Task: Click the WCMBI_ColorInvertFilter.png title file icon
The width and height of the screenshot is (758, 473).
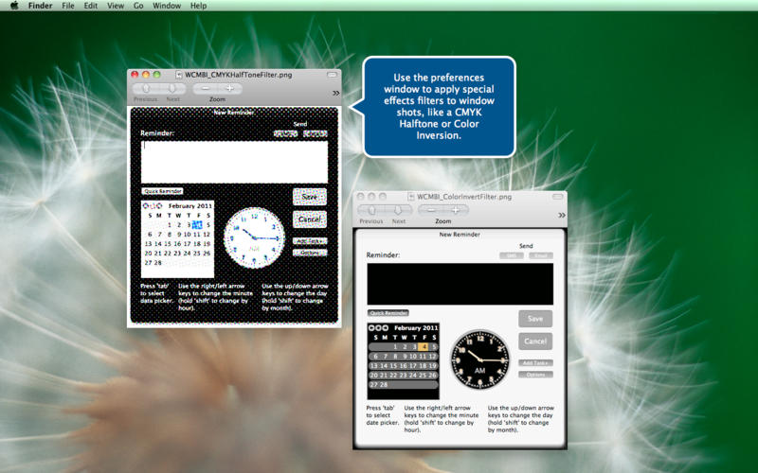Action: [411, 197]
